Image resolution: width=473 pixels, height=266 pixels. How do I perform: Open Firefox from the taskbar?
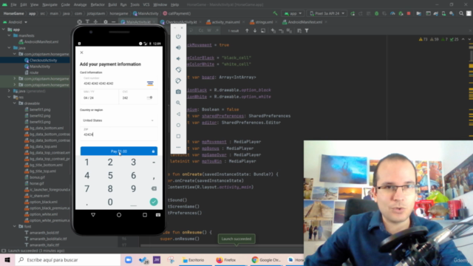[x=226, y=259]
